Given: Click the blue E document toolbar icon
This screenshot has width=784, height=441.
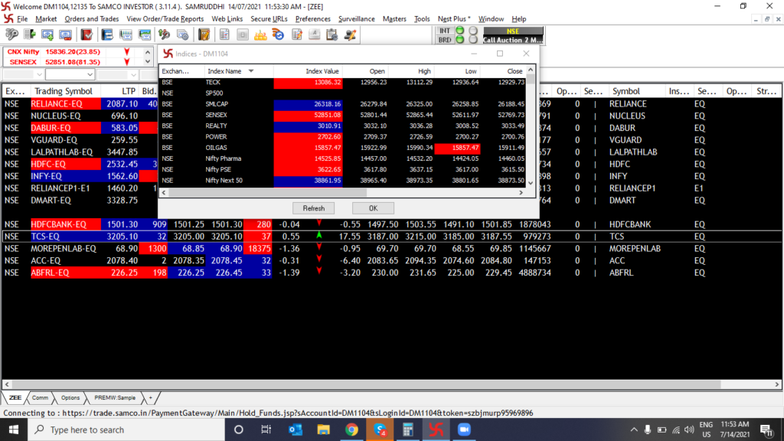Looking at the screenshot, I should pyautogui.click(x=106, y=34).
